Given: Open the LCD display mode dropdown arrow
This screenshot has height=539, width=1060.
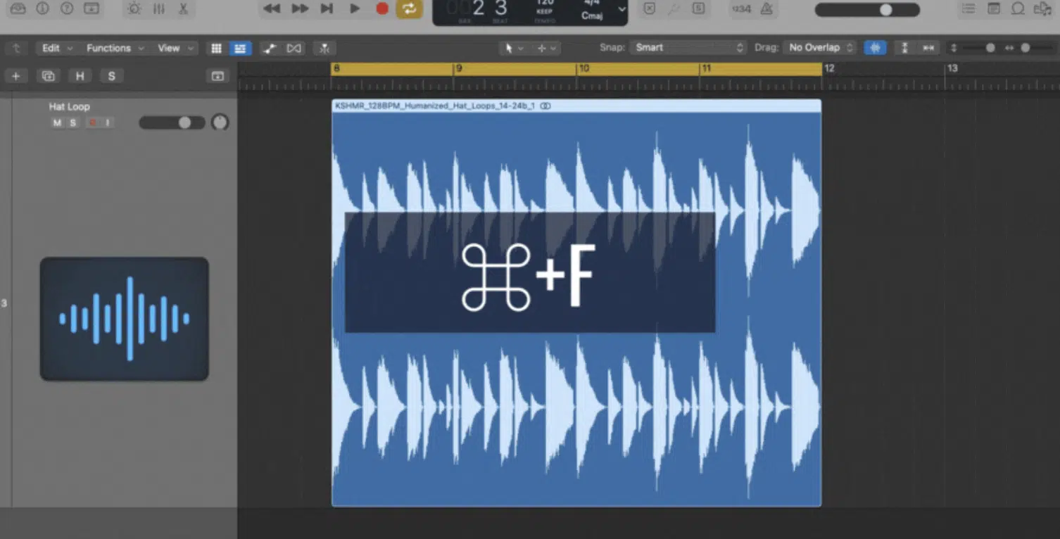Looking at the screenshot, I should (622, 9).
